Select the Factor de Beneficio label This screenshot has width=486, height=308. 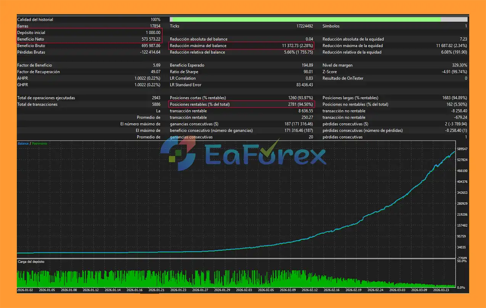tap(35, 65)
